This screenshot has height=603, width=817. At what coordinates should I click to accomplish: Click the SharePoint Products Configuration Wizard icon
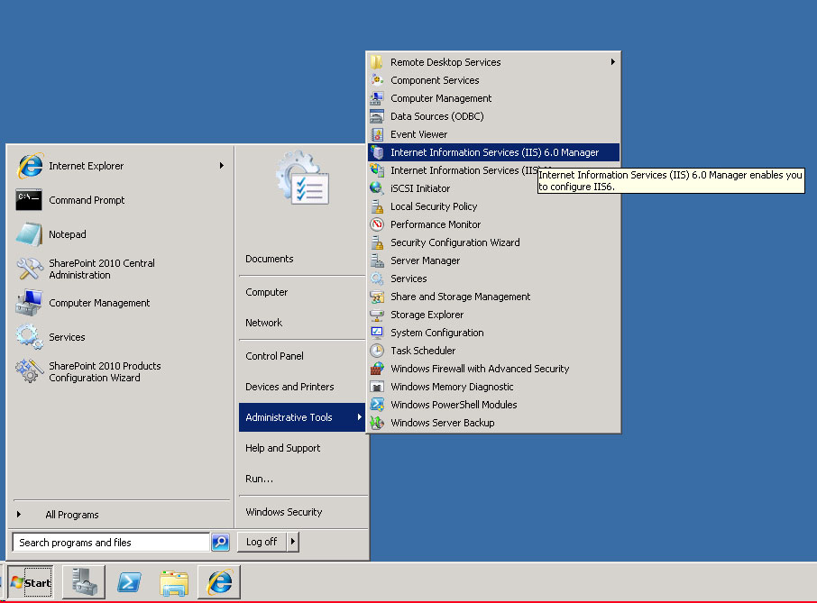coord(29,371)
